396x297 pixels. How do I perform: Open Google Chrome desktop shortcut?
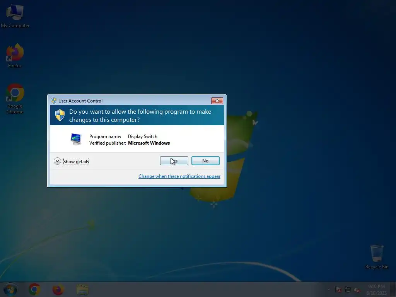click(x=15, y=99)
